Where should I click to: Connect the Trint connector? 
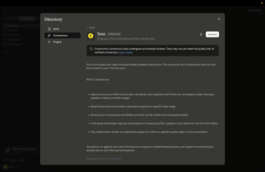pyautogui.click(x=212, y=34)
